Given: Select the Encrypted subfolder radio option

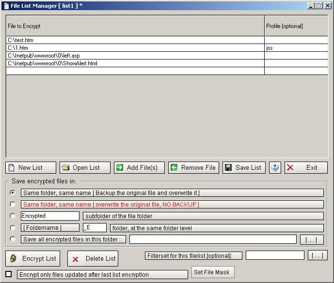Looking at the screenshot, I should pos(13,216).
